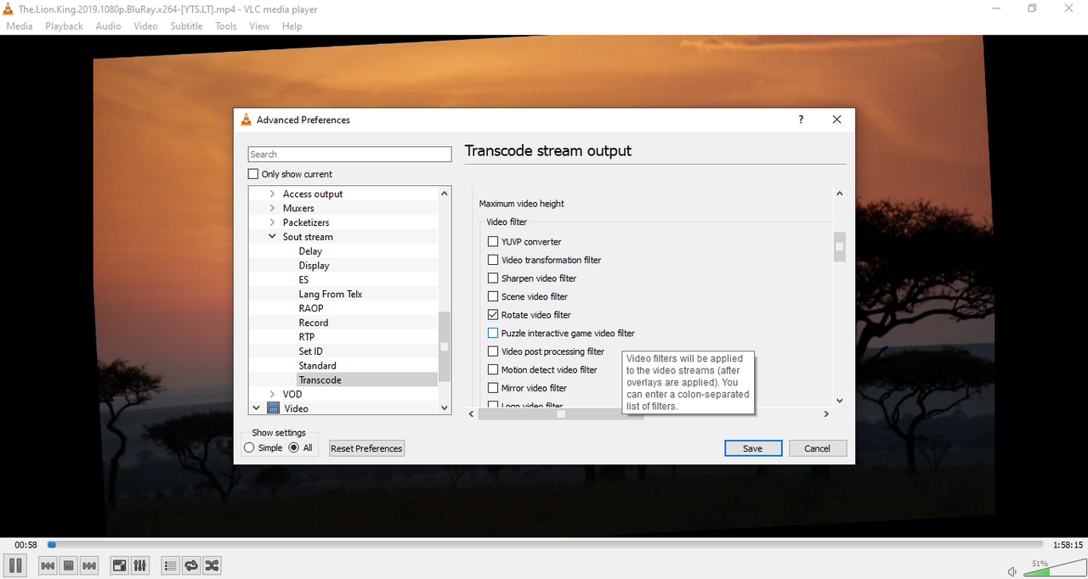Show extended settings equalizer icon
The image size is (1088, 579).
pos(140,565)
